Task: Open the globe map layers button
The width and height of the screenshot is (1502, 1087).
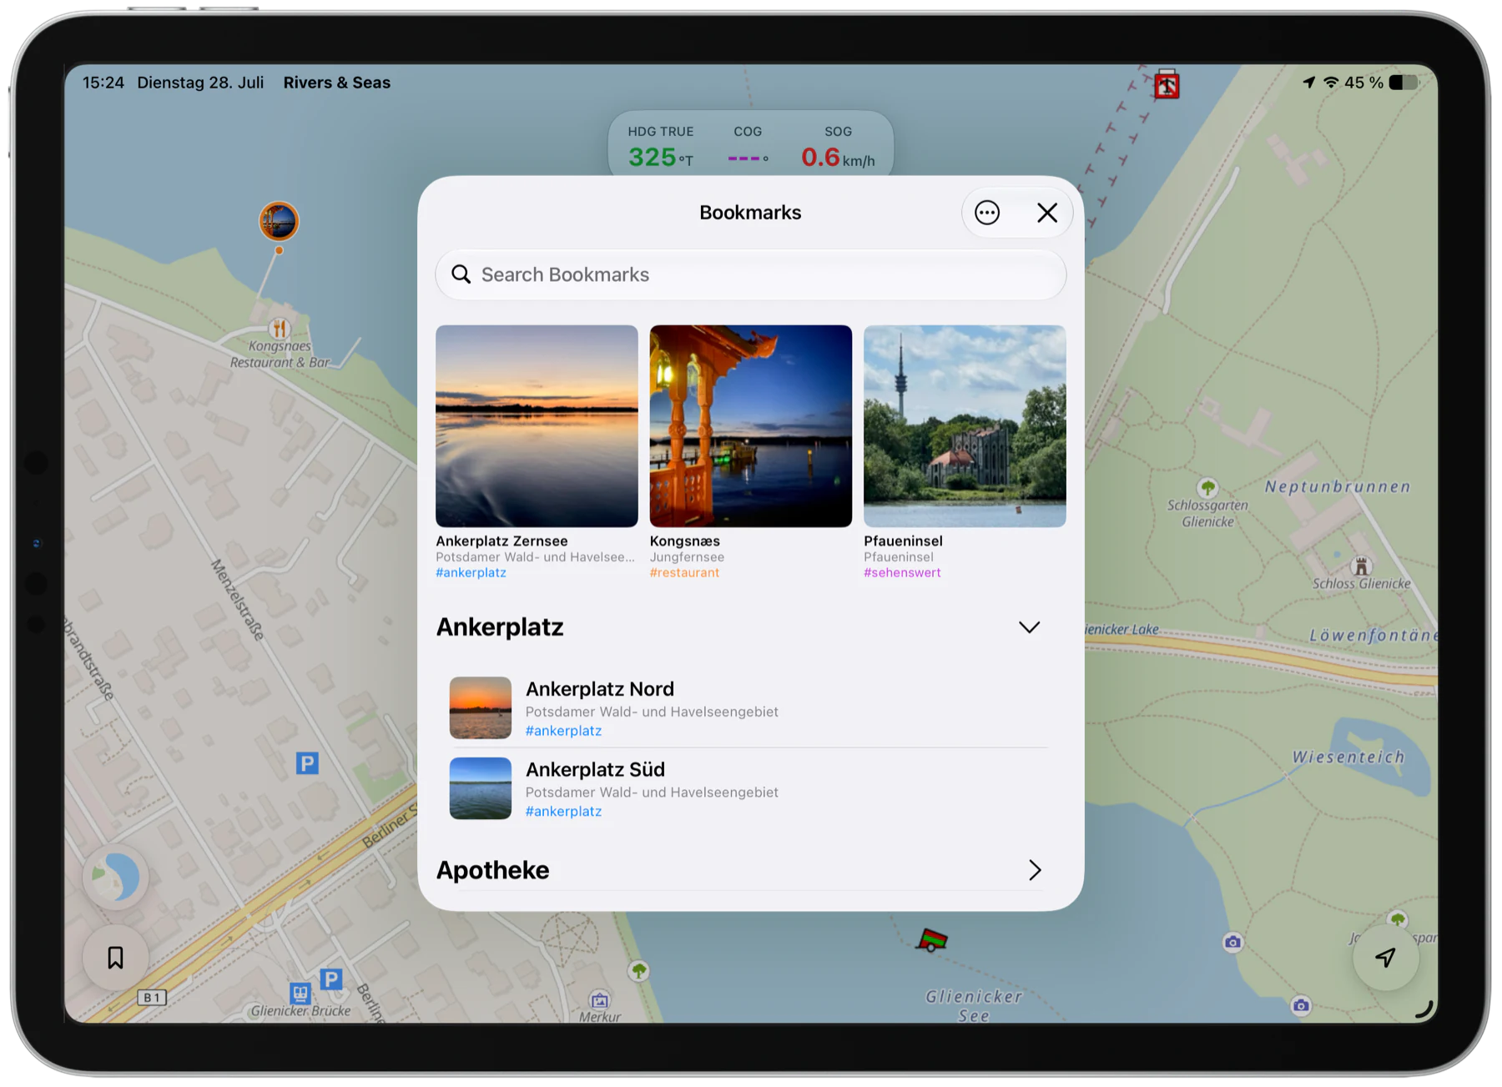Action: coord(116,878)
